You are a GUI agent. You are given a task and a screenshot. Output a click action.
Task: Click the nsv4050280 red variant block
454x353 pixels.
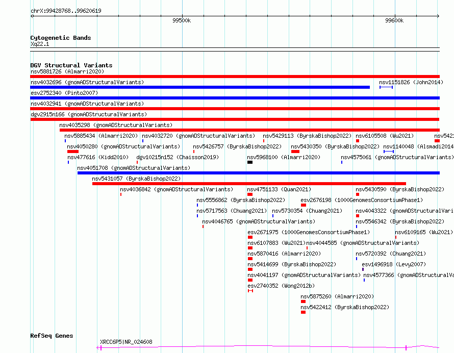73,152
